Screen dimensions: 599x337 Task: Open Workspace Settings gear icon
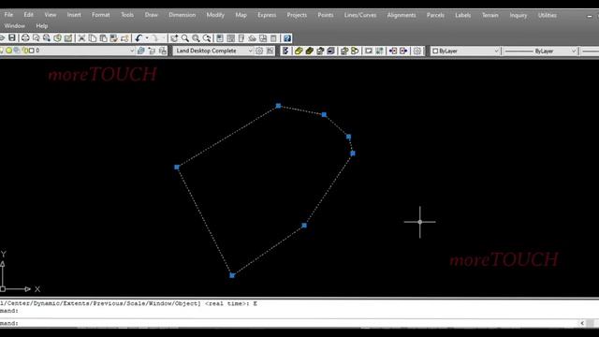259,51
